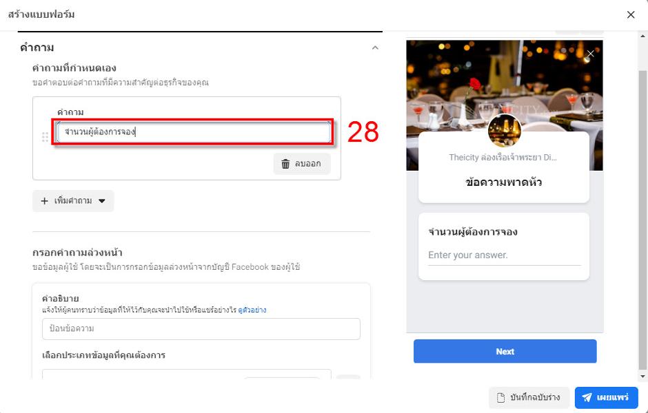Collapse the คำถาม section chevron

click(x=375, y=47)
